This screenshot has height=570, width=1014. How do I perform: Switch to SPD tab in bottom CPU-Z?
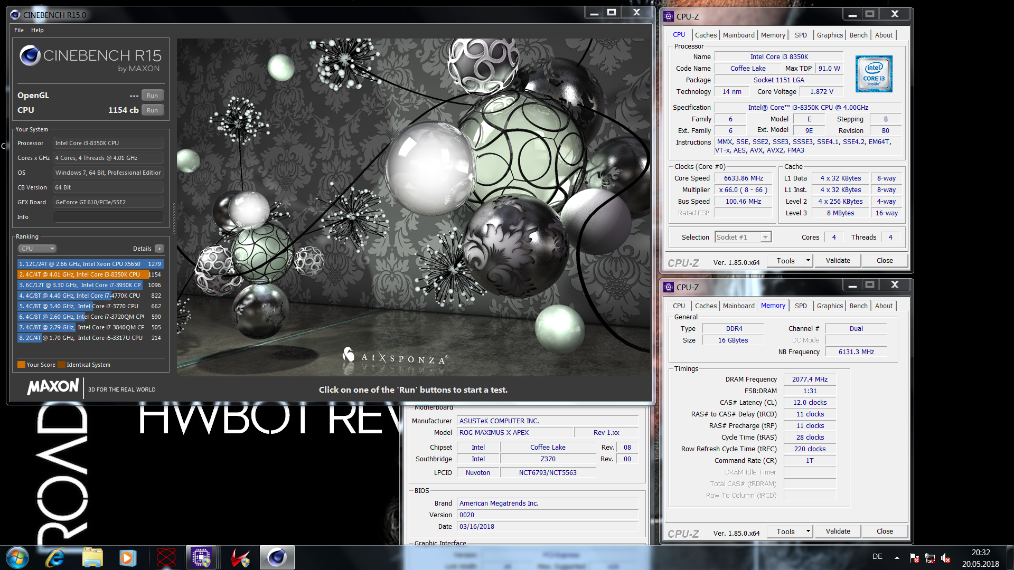801,306
